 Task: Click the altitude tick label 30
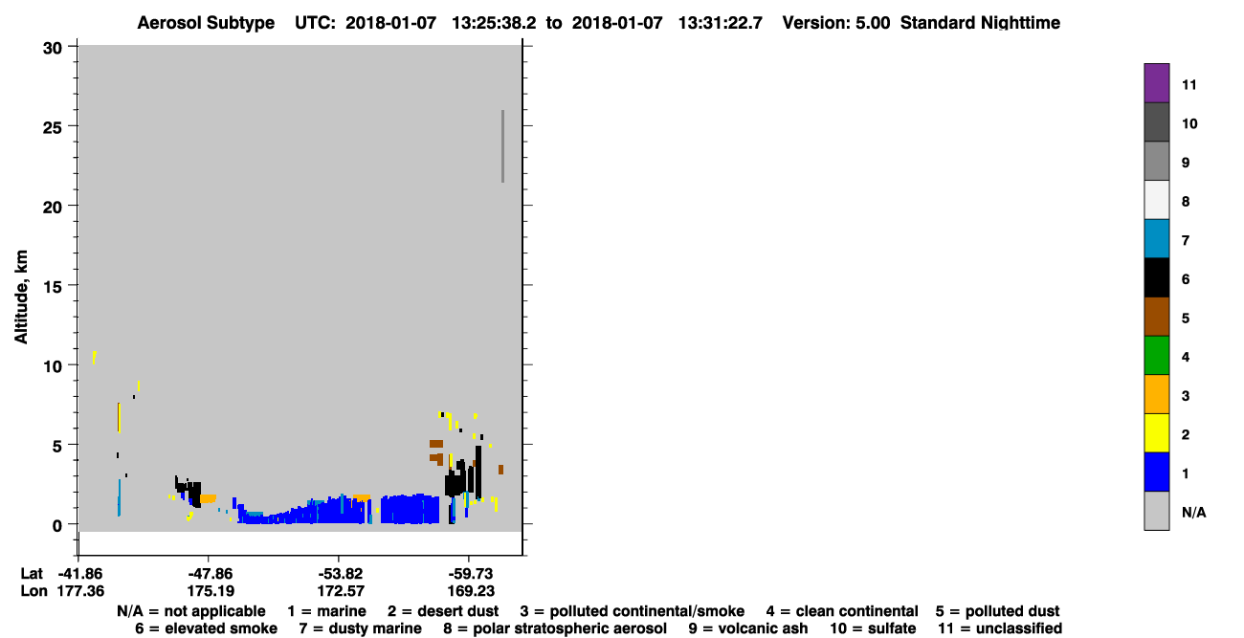pyautogui.click(x=56, y=46)
